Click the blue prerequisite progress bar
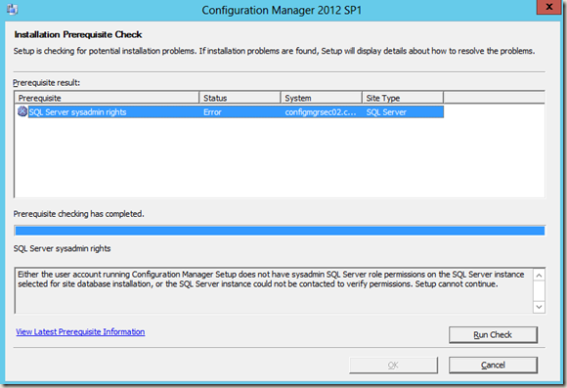 pos(280,231)
